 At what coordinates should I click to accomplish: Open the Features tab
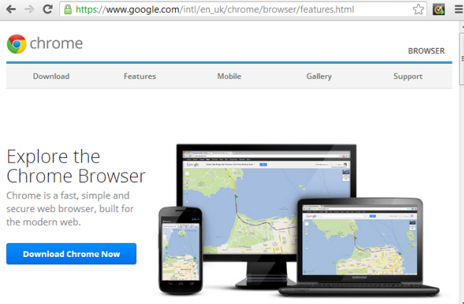(140, 76)
